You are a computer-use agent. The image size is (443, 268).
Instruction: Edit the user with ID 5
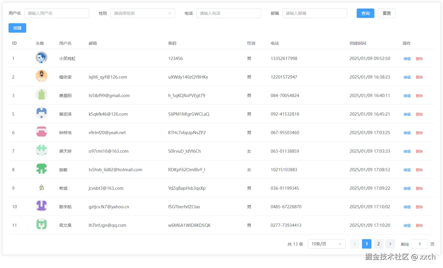pyautogui.click(x=407, y=114)
